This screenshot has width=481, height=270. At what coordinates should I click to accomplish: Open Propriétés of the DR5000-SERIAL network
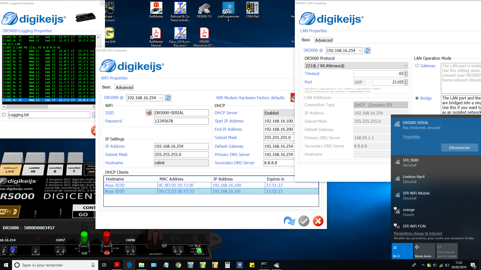[x=412, y=137]
